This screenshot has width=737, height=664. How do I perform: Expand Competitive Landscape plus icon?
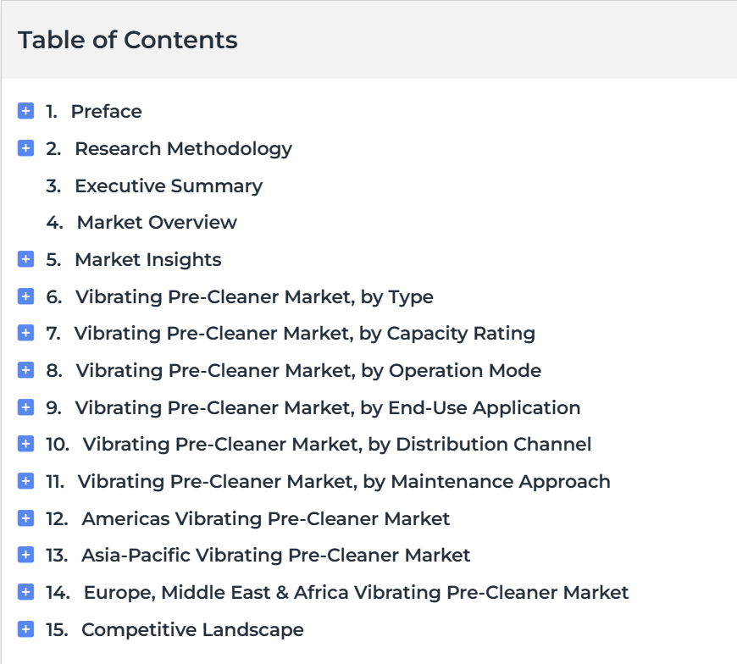tap(26, 629)
